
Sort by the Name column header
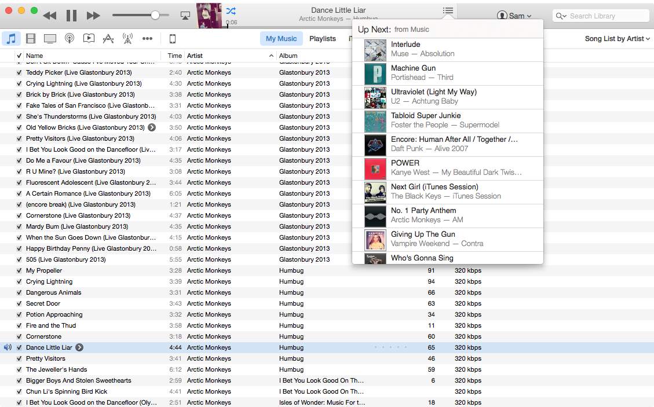[x=34, y=56]
